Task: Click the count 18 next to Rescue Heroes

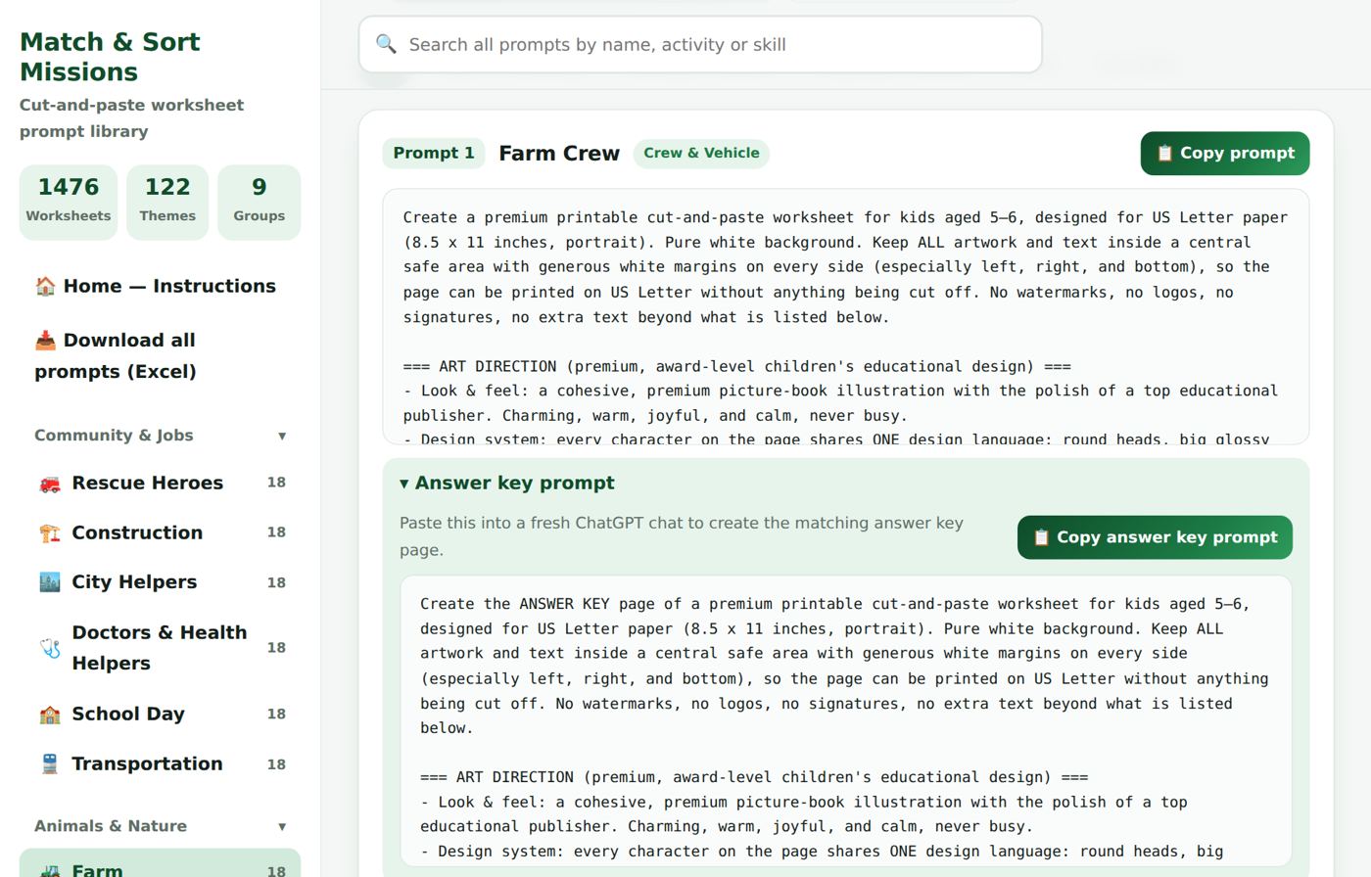Action: click(277, 483)
